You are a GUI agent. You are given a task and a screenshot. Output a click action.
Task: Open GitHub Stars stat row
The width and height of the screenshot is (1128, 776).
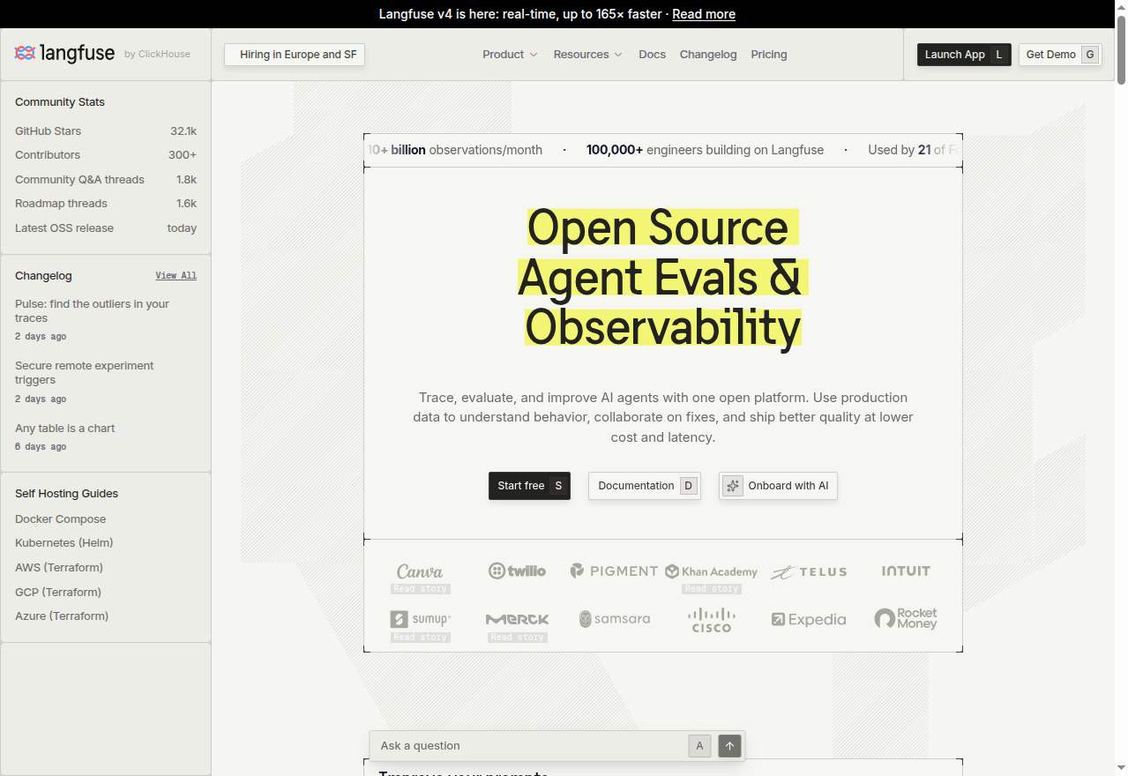pyautogui.click(x=106, y=131)
